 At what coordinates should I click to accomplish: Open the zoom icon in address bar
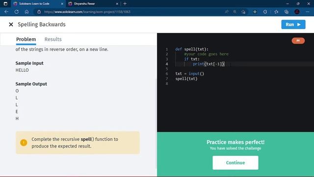point(235,12)
